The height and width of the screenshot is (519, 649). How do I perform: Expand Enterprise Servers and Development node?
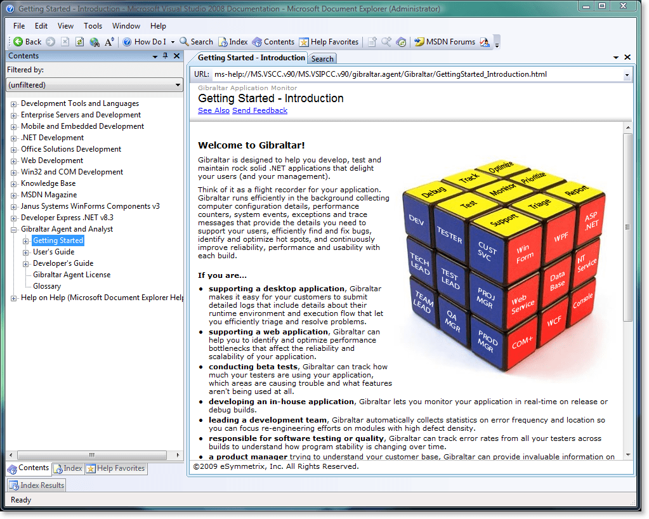click(x=14, y=115)
